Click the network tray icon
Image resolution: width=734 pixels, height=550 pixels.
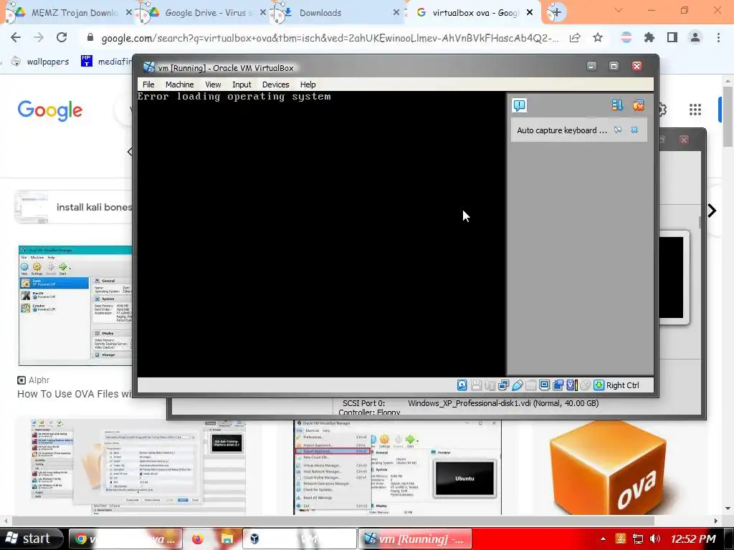637,539
